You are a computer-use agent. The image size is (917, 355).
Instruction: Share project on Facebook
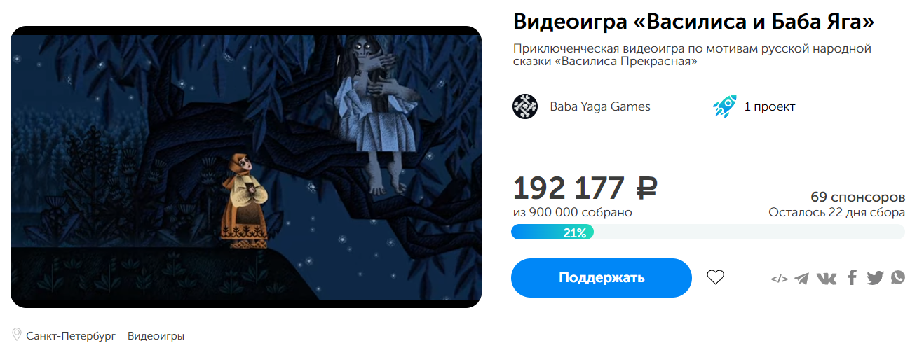pyautogui.click(x=852, y=278)
